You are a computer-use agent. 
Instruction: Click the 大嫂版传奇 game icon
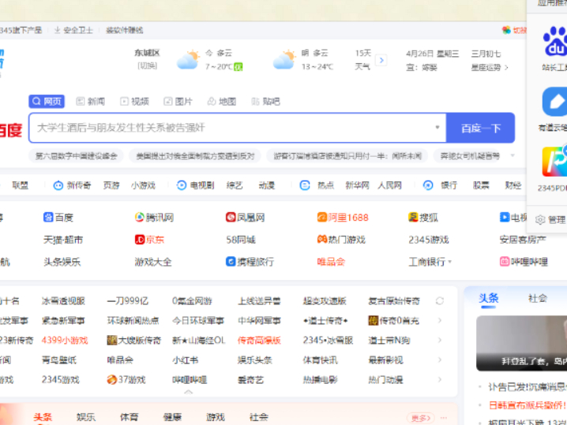coord(111,340)
